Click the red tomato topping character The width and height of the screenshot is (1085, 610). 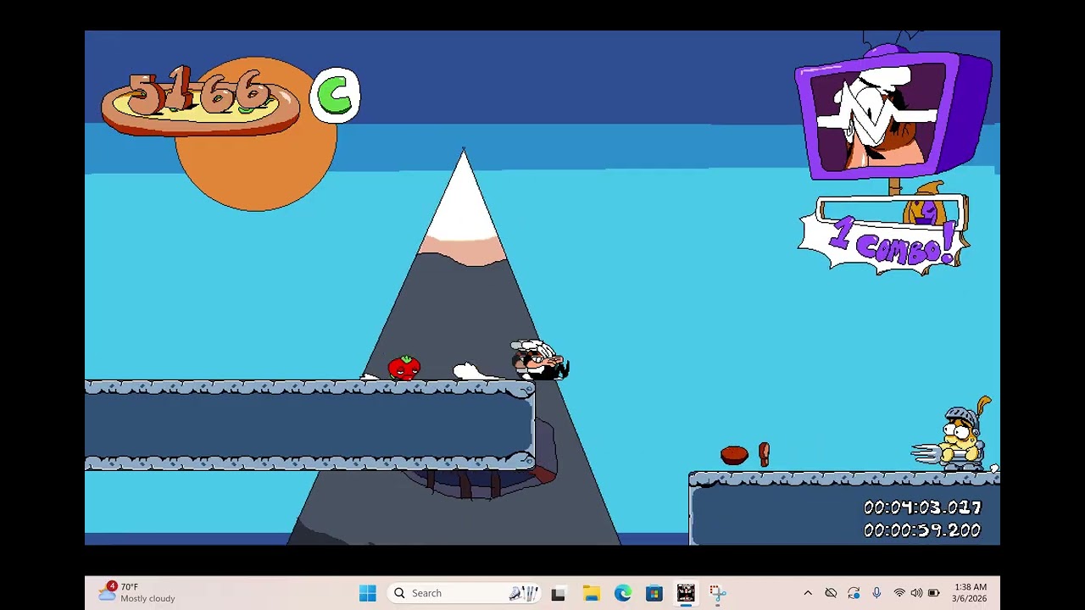(404, 368)
